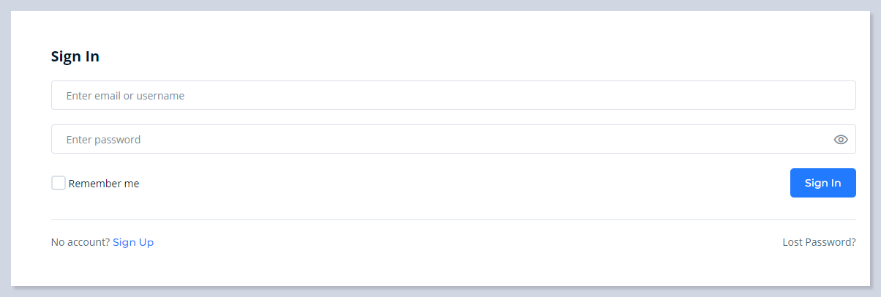Screen dimensions: 881x297
Task: Tick the Remember me checkbox
Action: pos(59,183)
